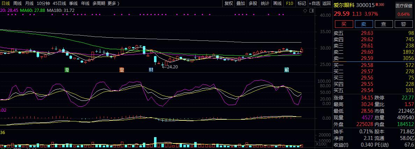Click the blue 财 event marker
Image resolution: width=415 pixels, height=149 pixels.
151,70
